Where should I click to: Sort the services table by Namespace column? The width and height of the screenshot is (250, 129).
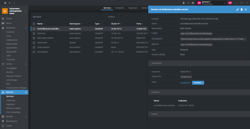click(x=75, y=24)
